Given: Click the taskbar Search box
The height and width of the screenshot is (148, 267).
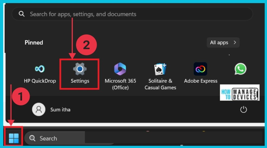Looking at the screenshot, I should [x=55, y=138].
